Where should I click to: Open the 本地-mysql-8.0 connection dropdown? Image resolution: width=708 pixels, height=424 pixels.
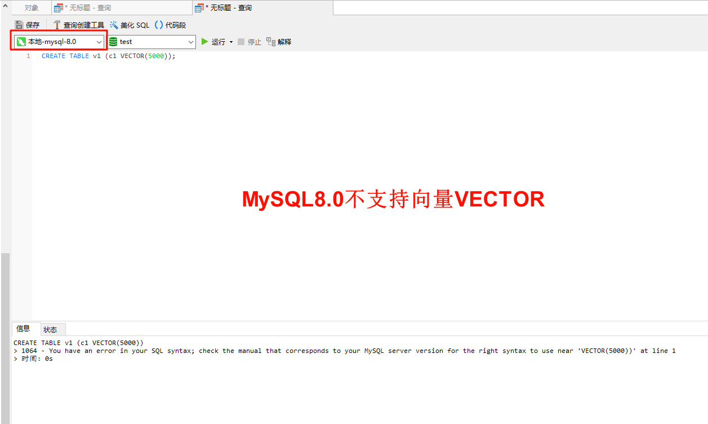(x=99, y=41)
